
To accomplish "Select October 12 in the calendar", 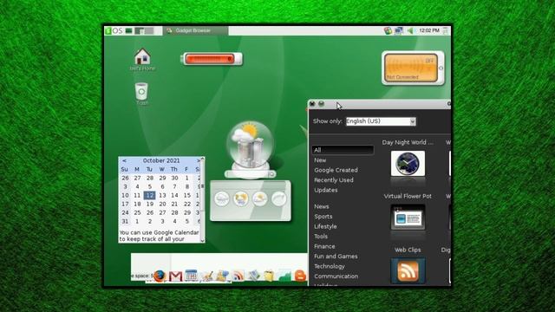I will [x=149, y=195].
